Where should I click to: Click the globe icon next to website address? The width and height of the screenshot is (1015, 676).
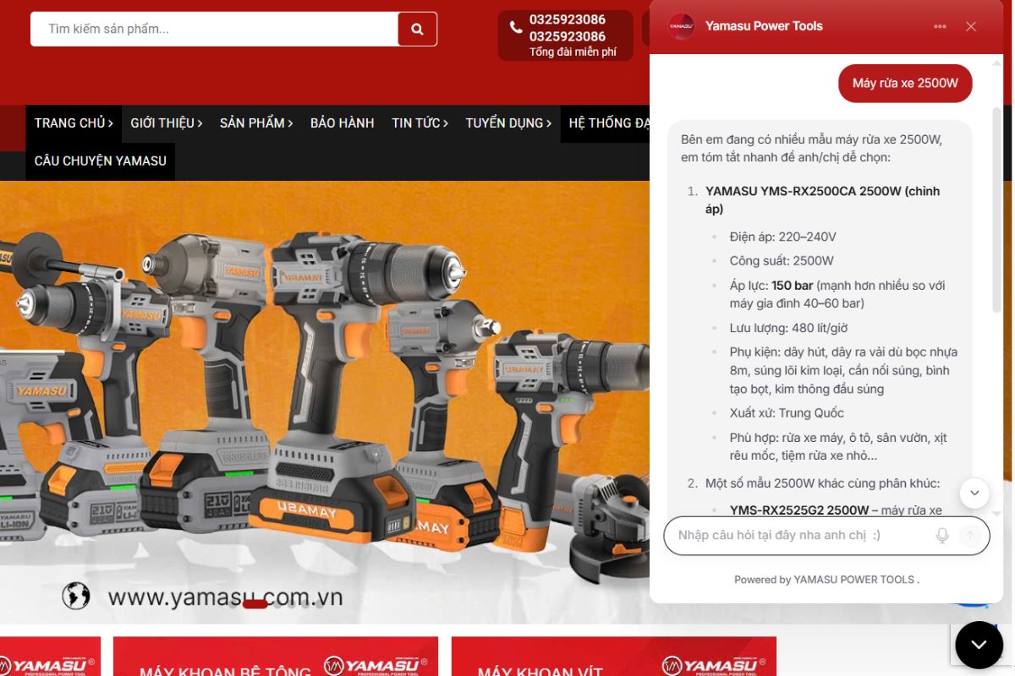click(x=76, y=596)
